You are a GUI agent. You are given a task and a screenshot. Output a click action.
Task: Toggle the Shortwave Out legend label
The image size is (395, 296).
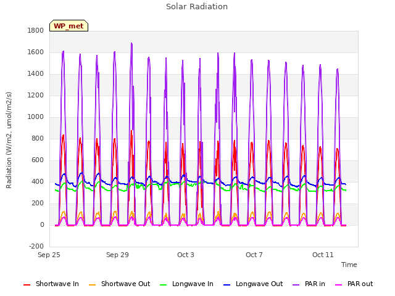click(125, 284)
